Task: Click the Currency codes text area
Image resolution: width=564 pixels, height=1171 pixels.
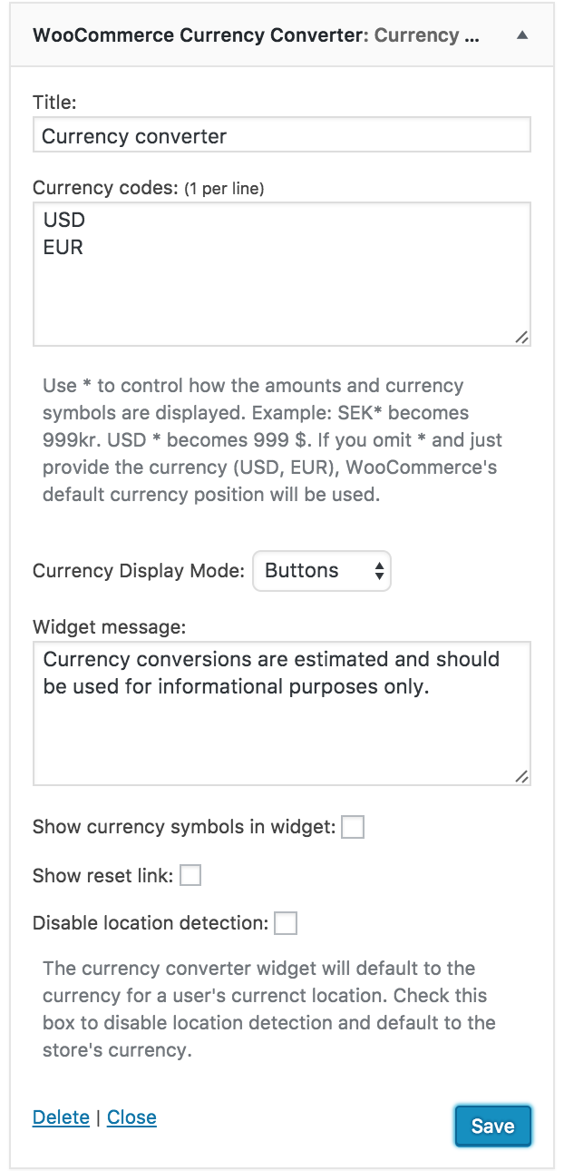Action: coord(281,274)
